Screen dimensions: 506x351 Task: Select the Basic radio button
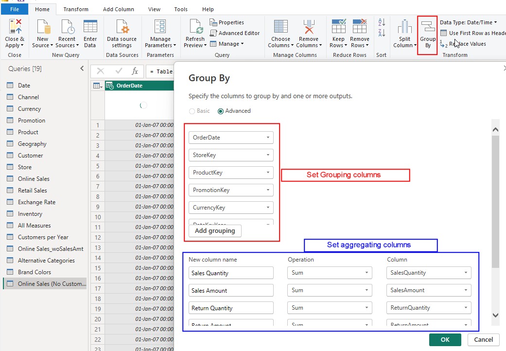pyautogui.click(x=192, y=111)
